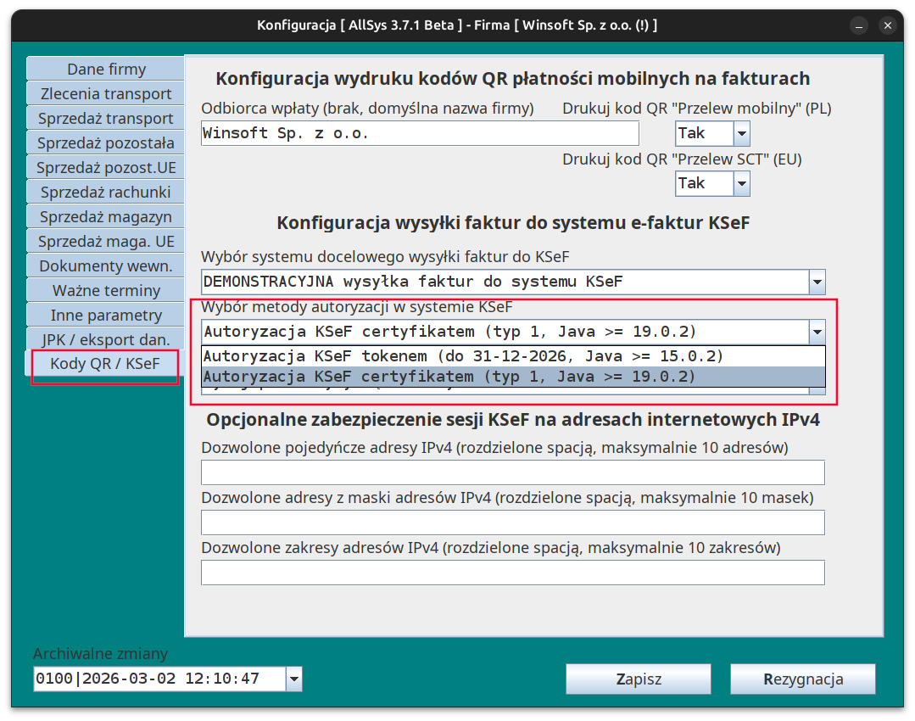Select the JPK / eksport dan. tab

[106, 340]
